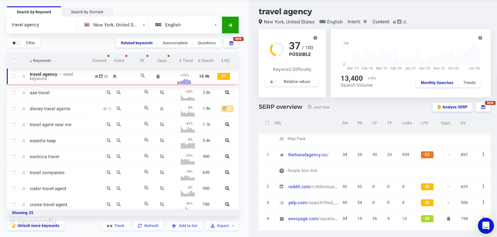The image size is (497, 237).
Task: Click the green search arrow button
Action: [230, 25]
